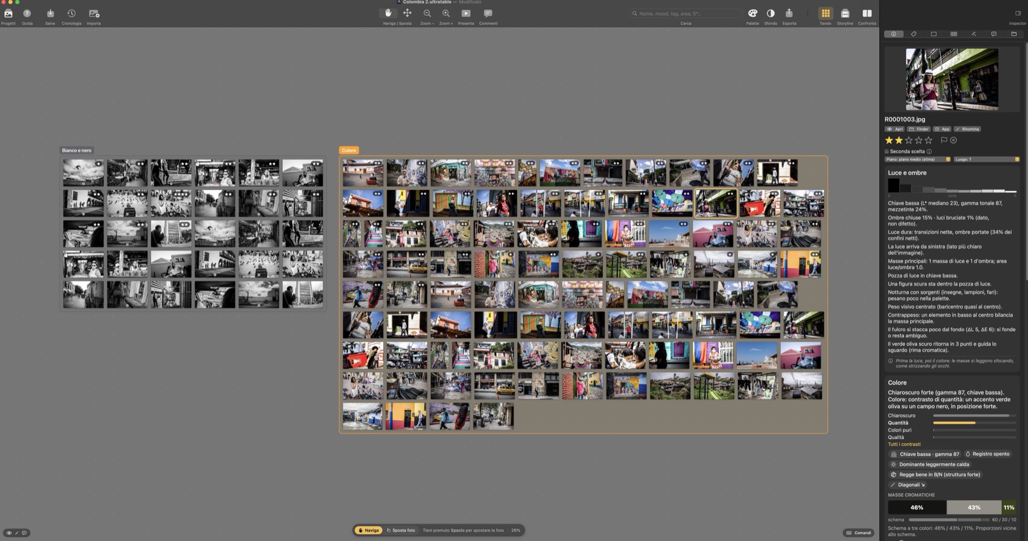Select Naviga mode in bottom bar
1028x541 pixels.
[x=368, y=530]
